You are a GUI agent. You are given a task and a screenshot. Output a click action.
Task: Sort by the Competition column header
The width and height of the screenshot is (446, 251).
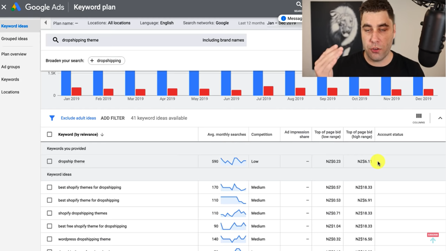262,134
